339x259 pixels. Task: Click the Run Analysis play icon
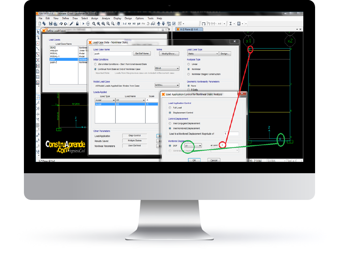83,23
